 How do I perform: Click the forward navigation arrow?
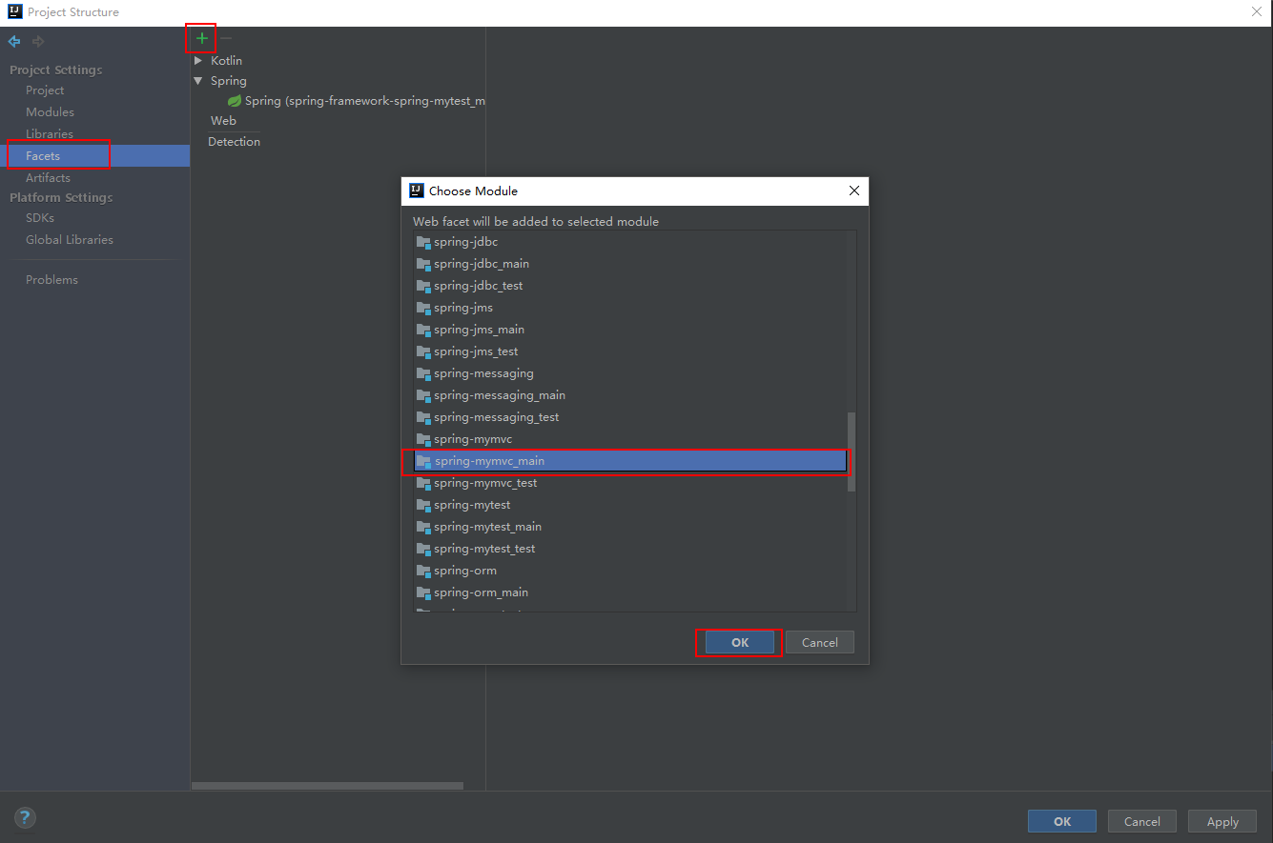click(x=38, y=41)
